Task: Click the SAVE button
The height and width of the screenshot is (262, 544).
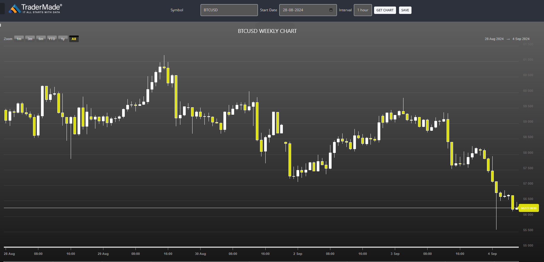Action: [x=405, y=10]
